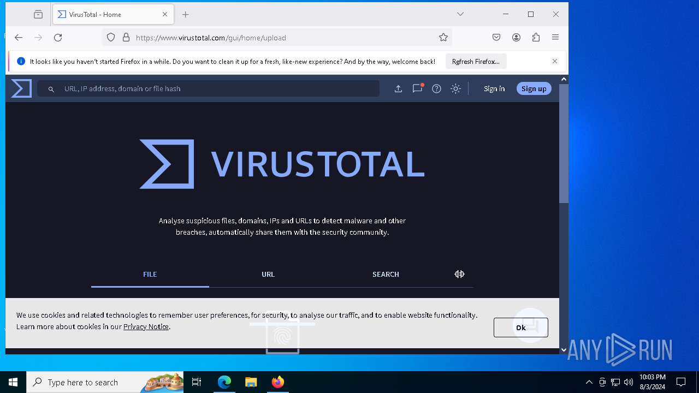Open the Firefox account icon
Screen dimensions: 699x393
pos(516,37)
